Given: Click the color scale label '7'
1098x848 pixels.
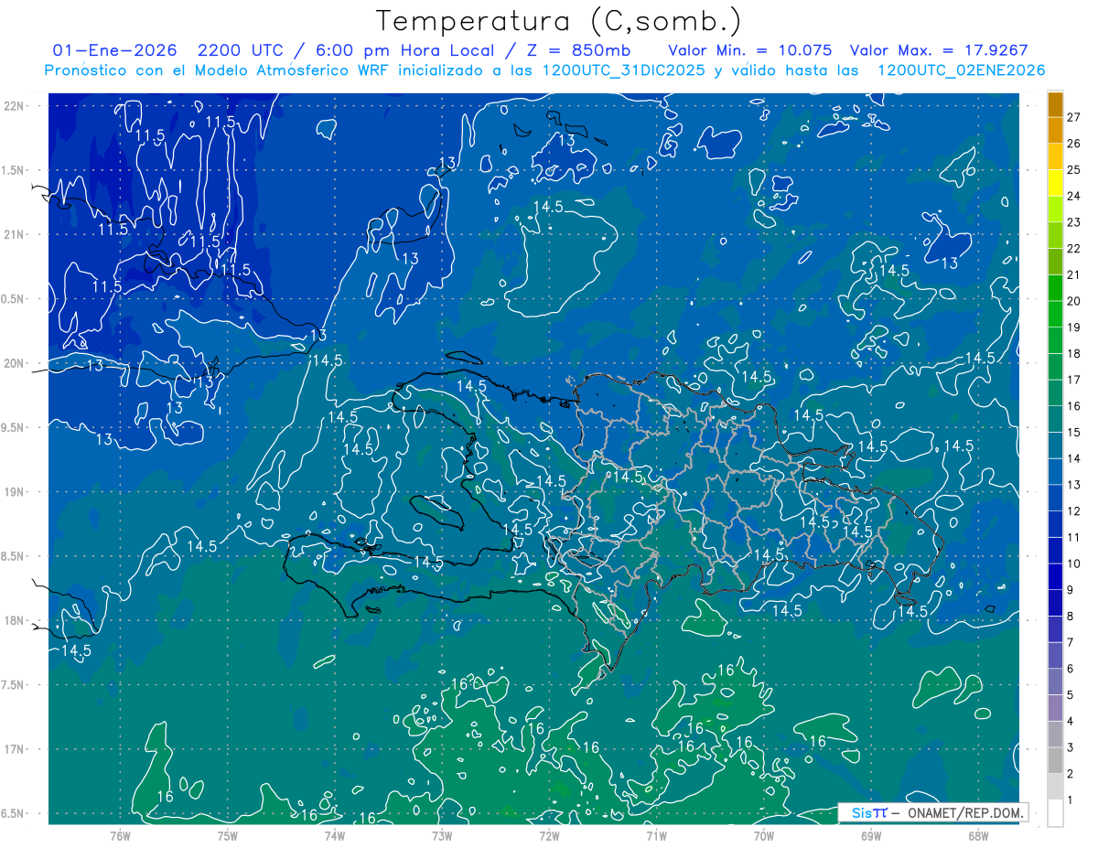Looking at the screenshot, I should click(x=1071, y=642).
